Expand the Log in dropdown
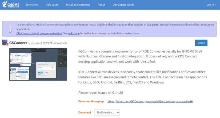The image size is (220, 118). [x=211, y=5]
